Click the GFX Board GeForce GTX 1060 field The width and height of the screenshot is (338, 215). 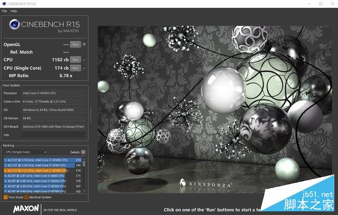(53, 127)
